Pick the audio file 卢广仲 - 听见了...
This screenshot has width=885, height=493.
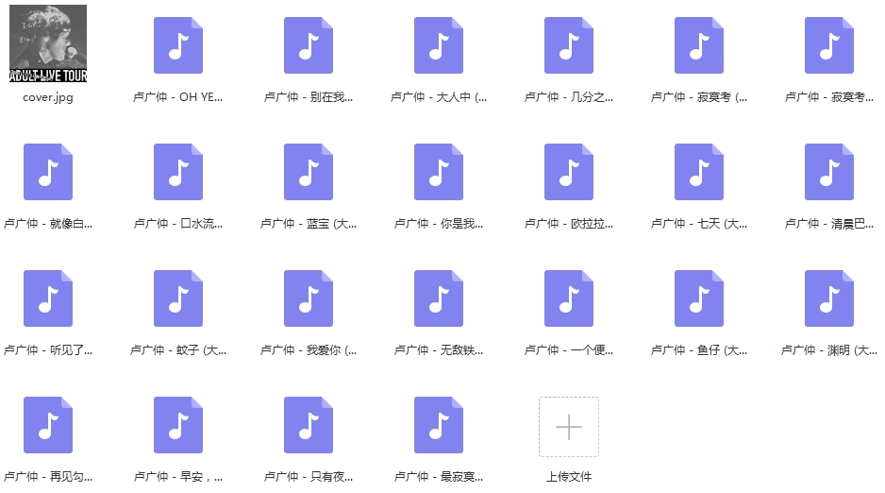48,298
